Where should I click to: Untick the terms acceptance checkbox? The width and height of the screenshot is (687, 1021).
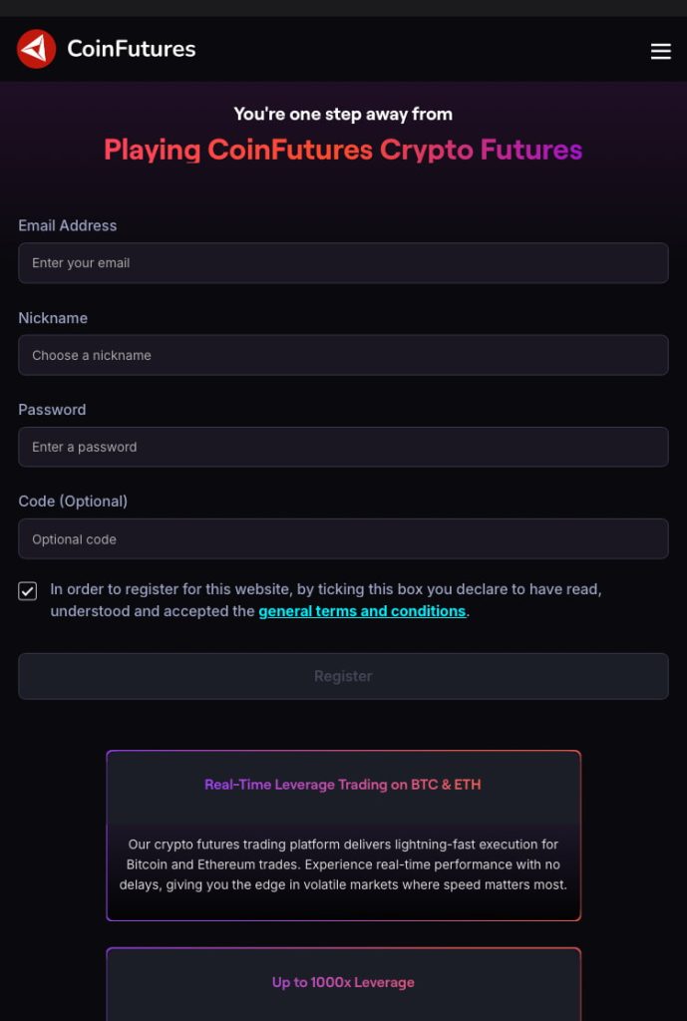[28, 591]
